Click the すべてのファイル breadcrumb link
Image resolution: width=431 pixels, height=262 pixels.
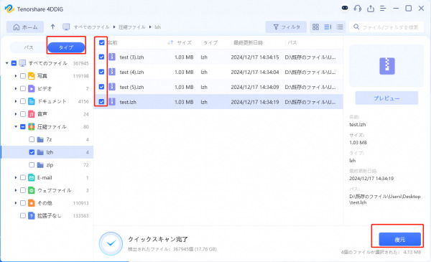pos(91,27)
